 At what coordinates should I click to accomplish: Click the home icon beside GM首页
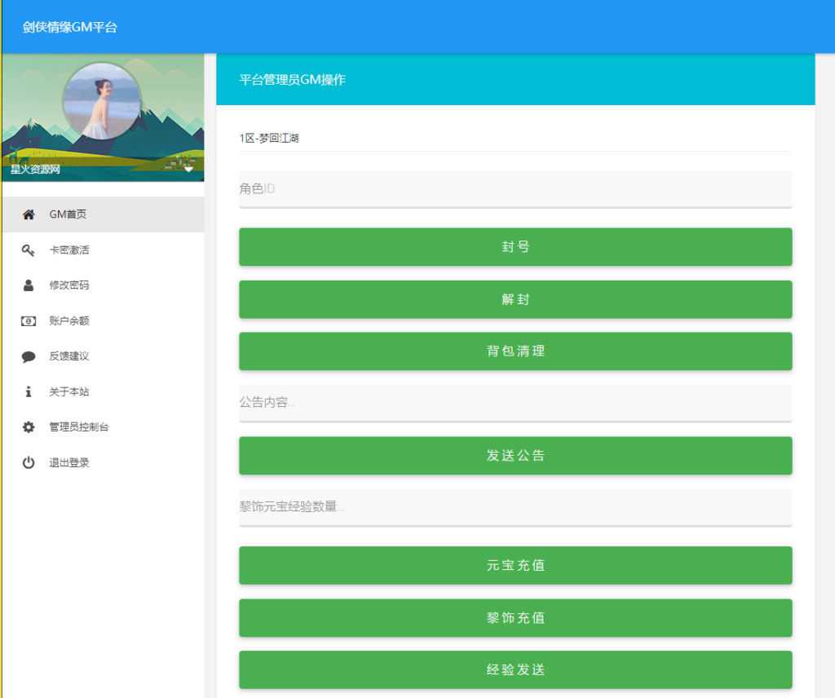[29, 214]
